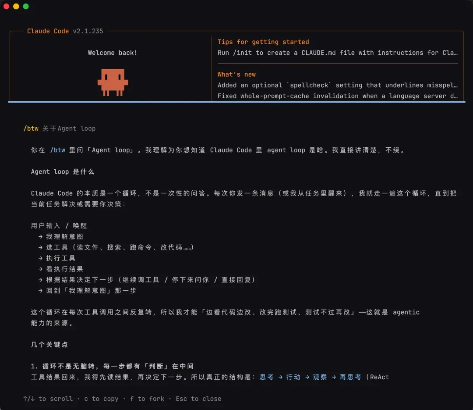Click the orange Claude mascot icon
Screen dimensions: 473x410
[x=113, y=82]
